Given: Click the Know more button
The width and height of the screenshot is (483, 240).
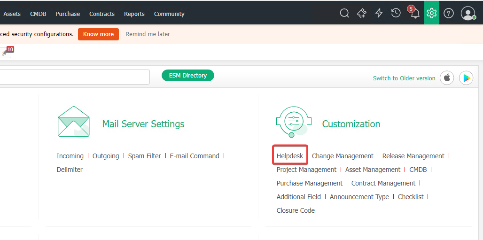Looking at the screenshot, I should (98, 34).
